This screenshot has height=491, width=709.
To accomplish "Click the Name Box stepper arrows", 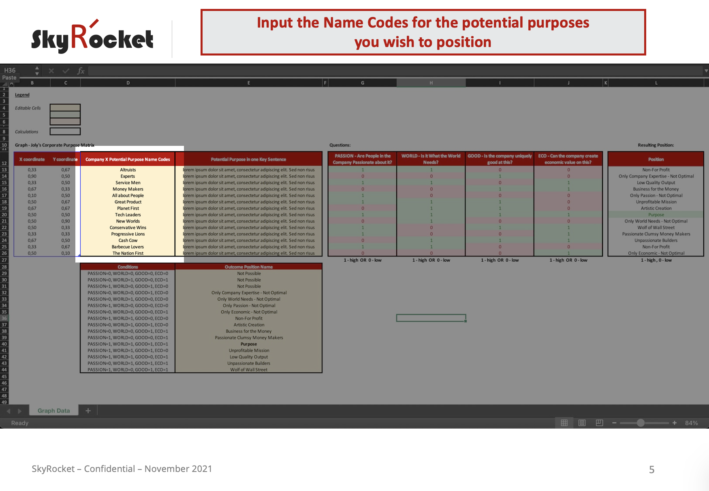I will click(x=37, y=71).
